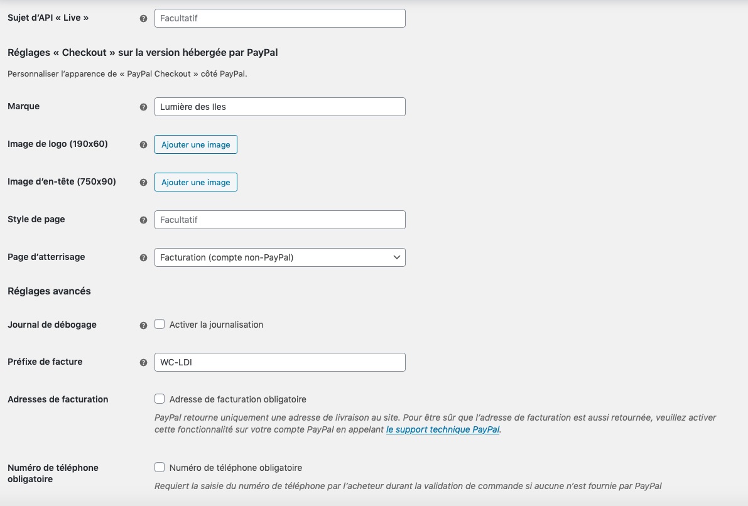Click help icon for Image d'en-tête
The height and width of the screenshot is (506, 748).
(x=143, y=182)
